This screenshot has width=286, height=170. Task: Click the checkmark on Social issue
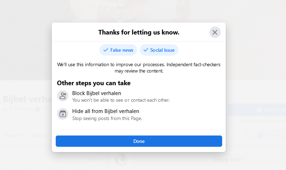pos(146,50)
